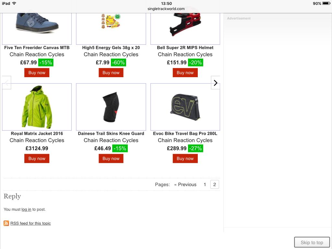Buy the Evoc Bike Travel Bag
Screen dimensions: 332x249
(x=185, y=159)
